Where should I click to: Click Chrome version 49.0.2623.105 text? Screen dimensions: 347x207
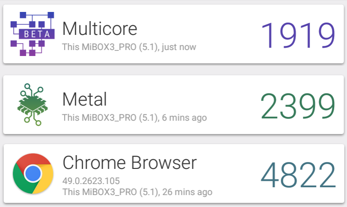[x=91, y=181]
